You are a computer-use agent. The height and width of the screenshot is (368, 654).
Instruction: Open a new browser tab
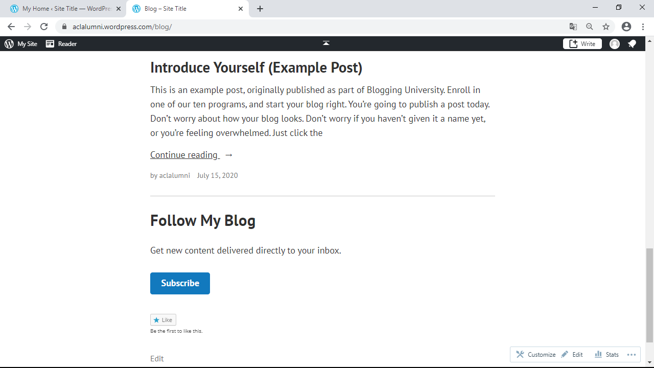point(260,9)
